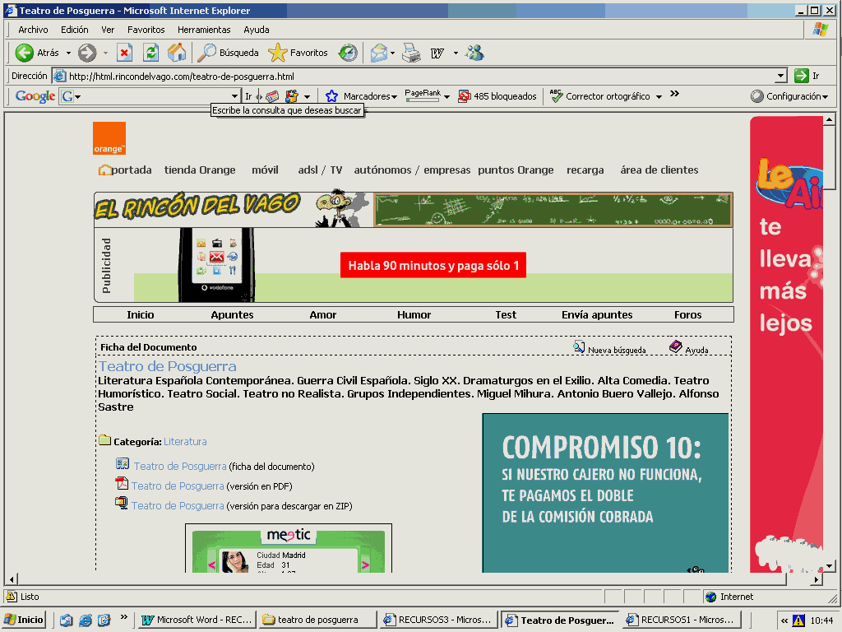Screen dimensions: 842x632
Task: Click the Ayuda book icon
Action: (676, 346)
